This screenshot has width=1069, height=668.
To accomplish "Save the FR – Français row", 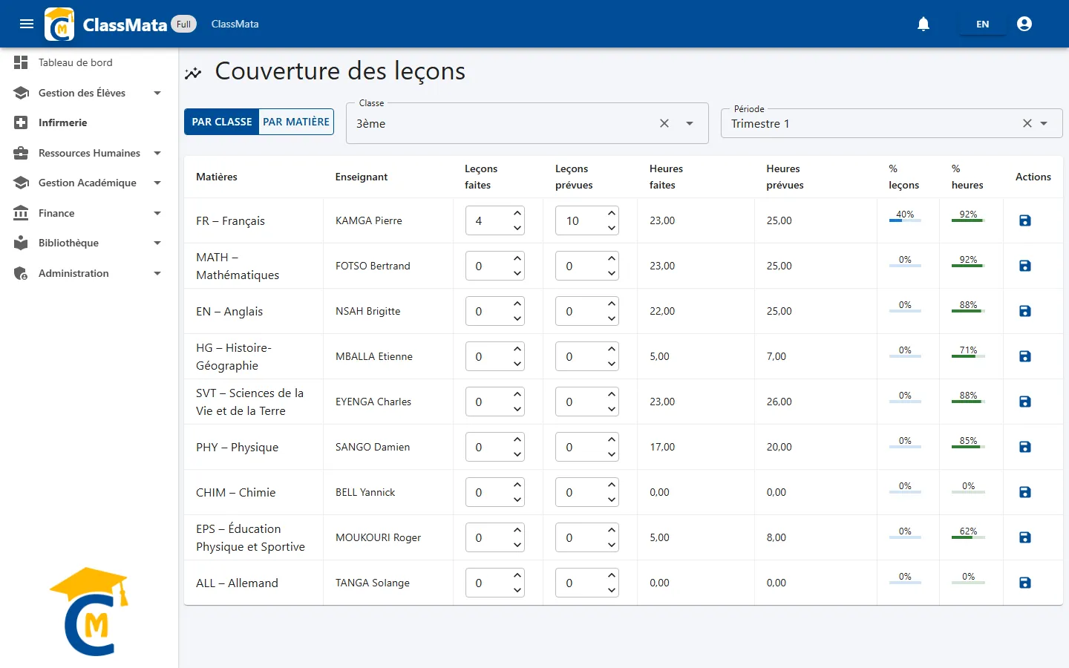I will (x=1025, y=220).
